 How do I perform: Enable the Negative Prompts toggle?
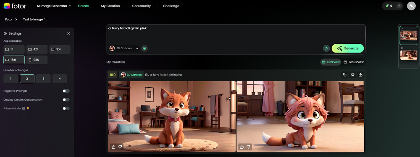click(x=66, y=91)
